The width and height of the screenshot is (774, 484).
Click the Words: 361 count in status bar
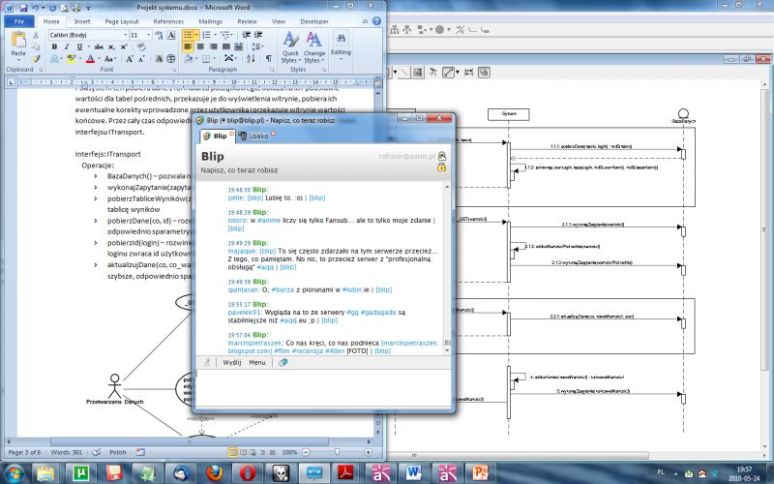66,452
